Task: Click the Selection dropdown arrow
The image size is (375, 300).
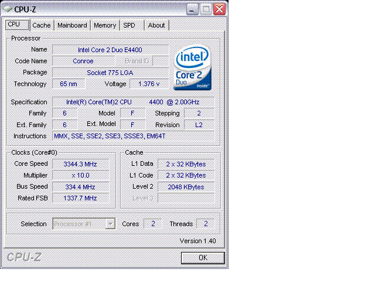Action: click(x=110, y=224)
